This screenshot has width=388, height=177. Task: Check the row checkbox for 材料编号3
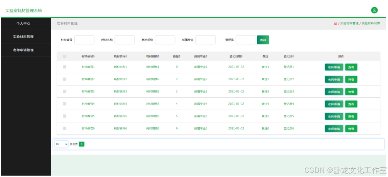tap(64, 92)
